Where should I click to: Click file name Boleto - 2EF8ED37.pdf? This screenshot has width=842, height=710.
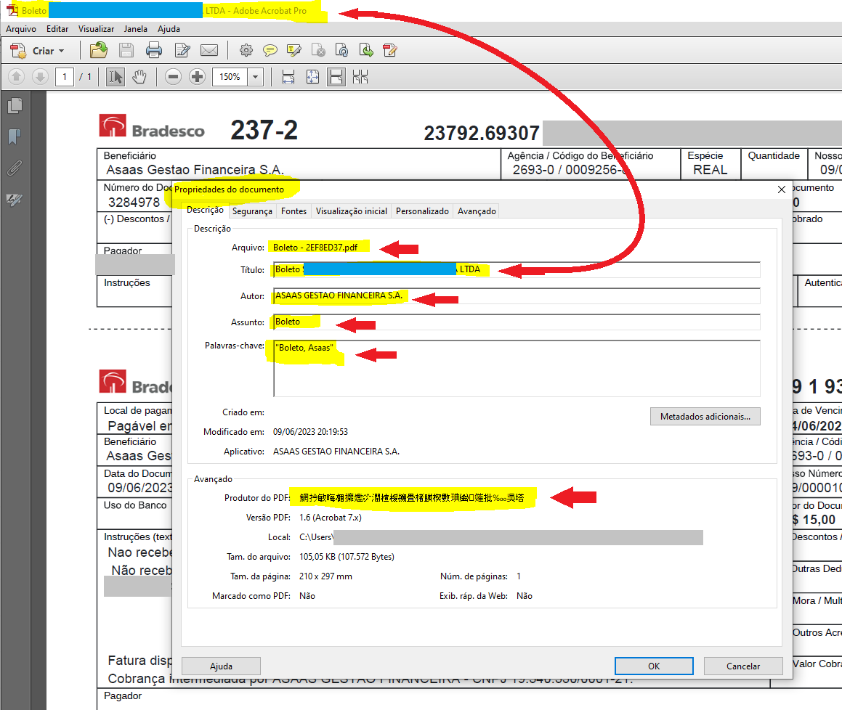pyautogui.click(x=315, y=248)
